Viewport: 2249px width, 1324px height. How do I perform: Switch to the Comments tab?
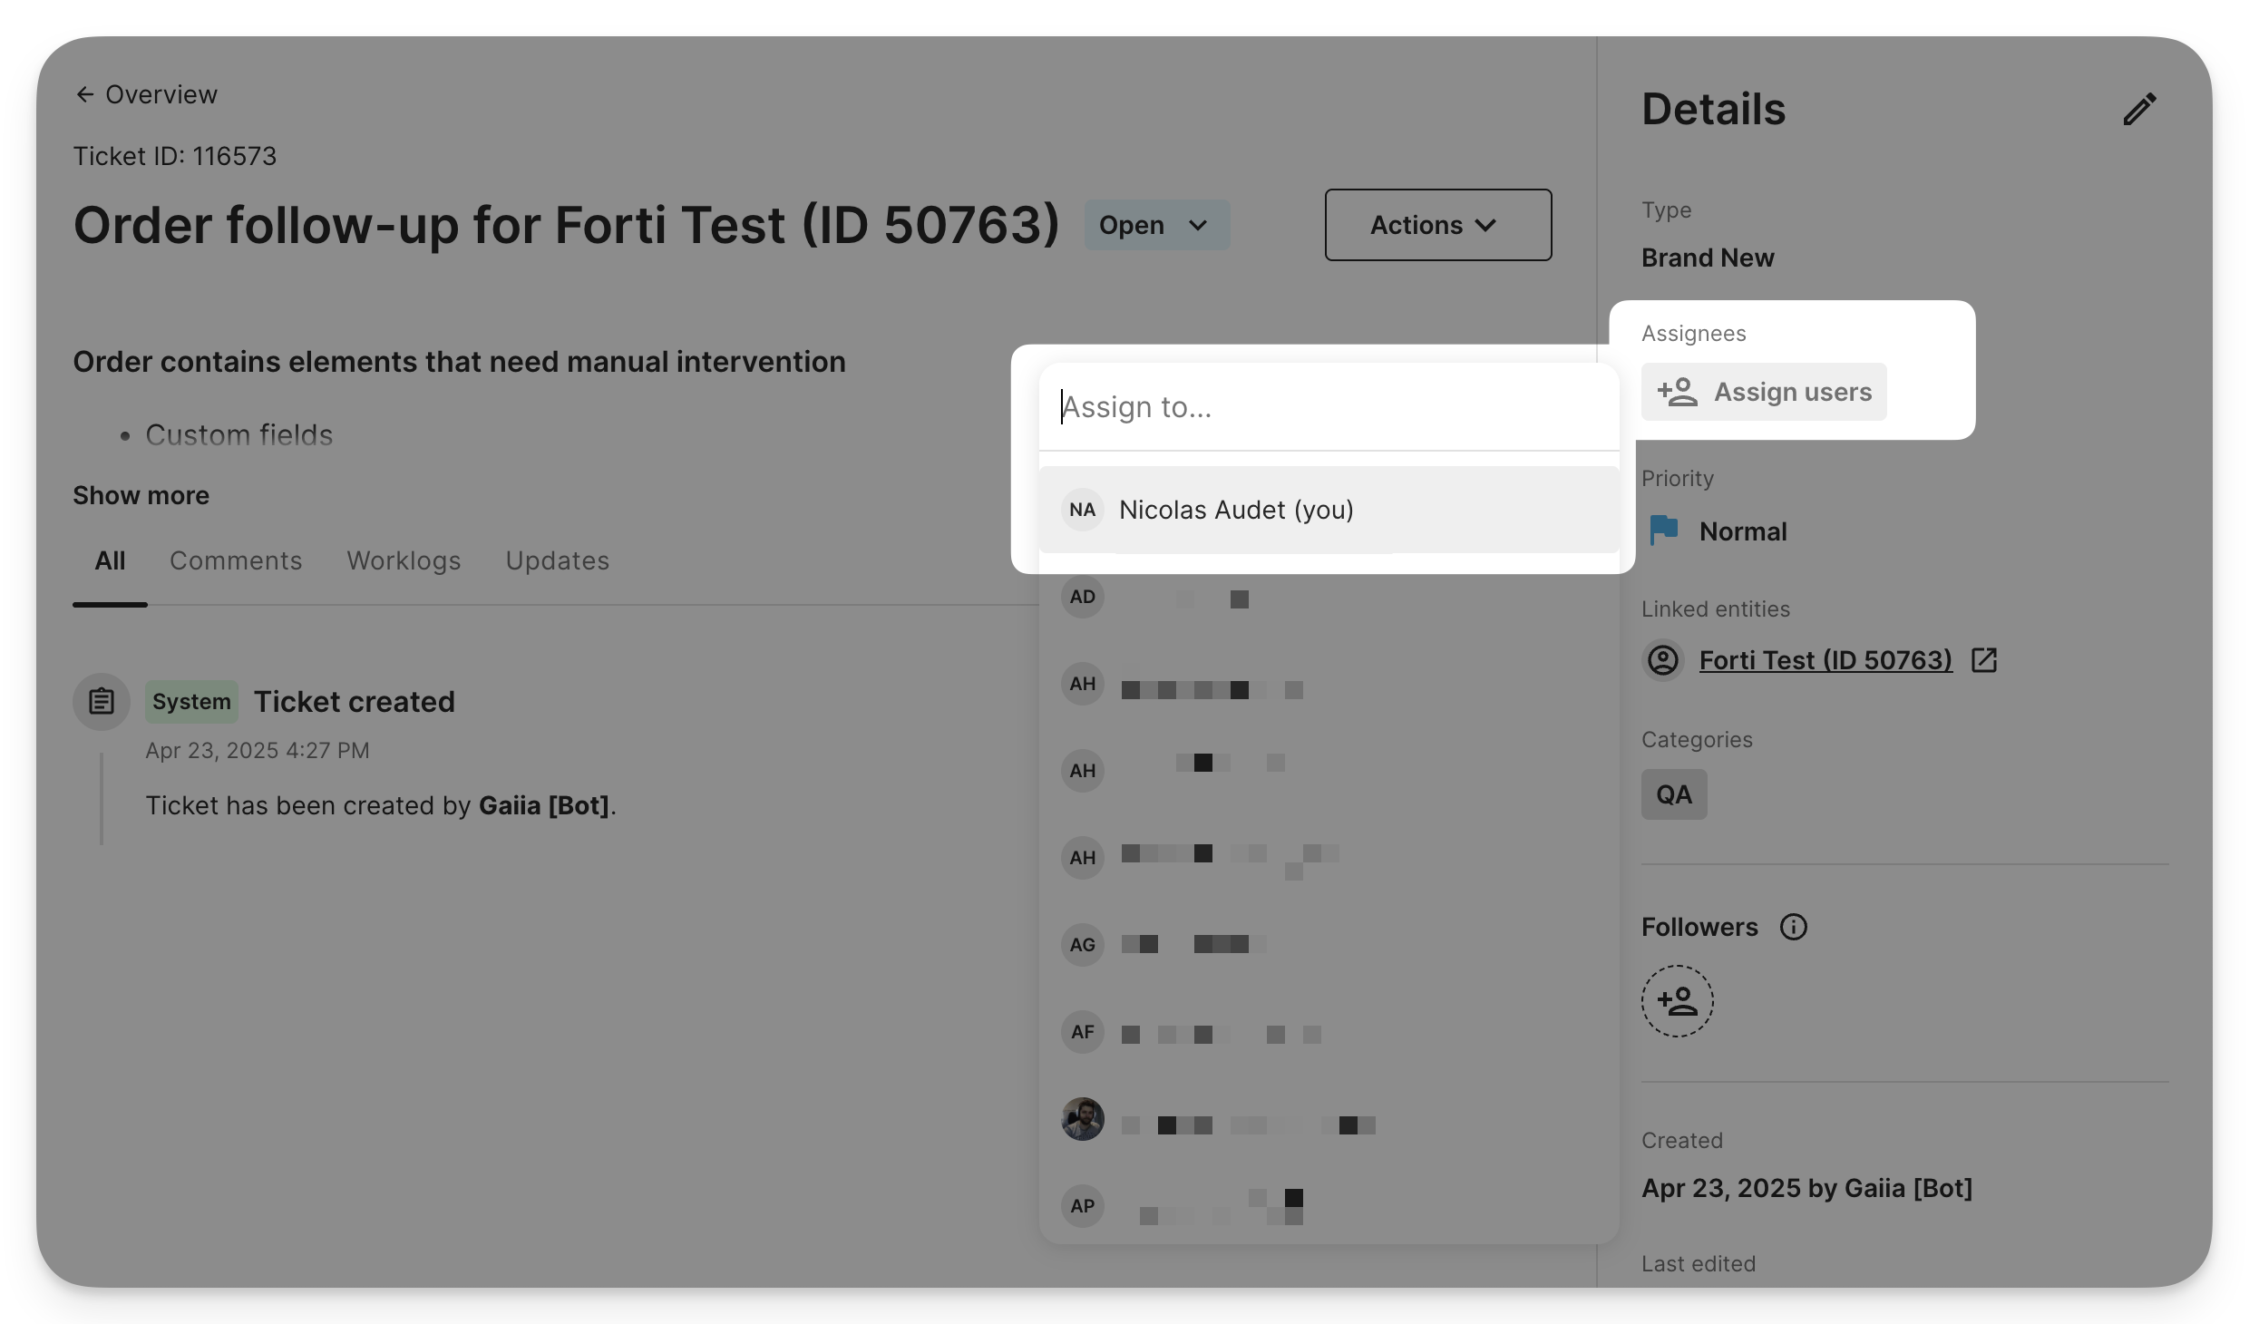(236, 560)
